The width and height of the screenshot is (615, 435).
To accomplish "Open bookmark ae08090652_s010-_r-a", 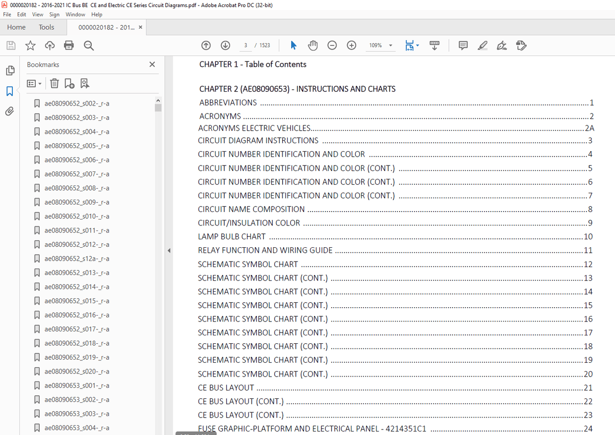I will tap(77, 217).
